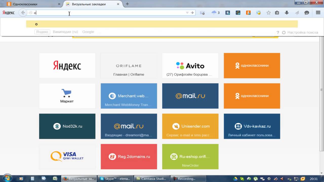The width and height of the screenshot is (324, 182).
Task: Open a new tab with the plus button
Action: (x=127, y=4)
